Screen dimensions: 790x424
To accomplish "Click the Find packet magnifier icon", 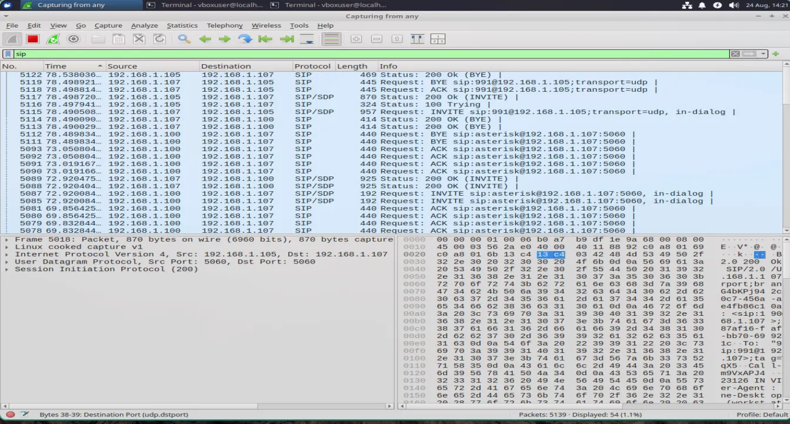I will [184, 39].
